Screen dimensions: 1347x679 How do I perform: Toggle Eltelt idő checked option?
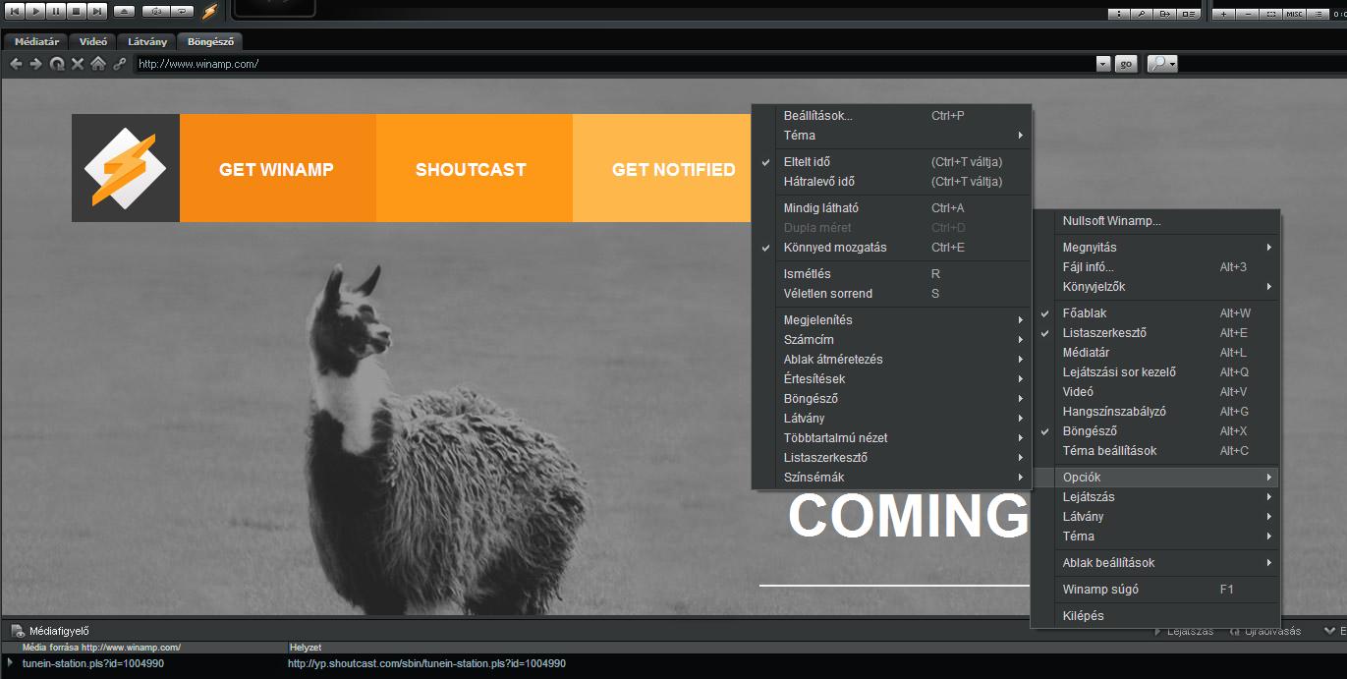click(891, 162)
